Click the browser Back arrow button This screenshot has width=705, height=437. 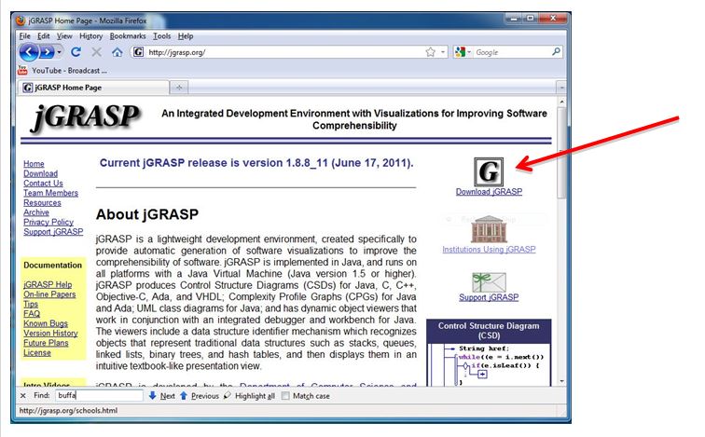coord(29,52)
